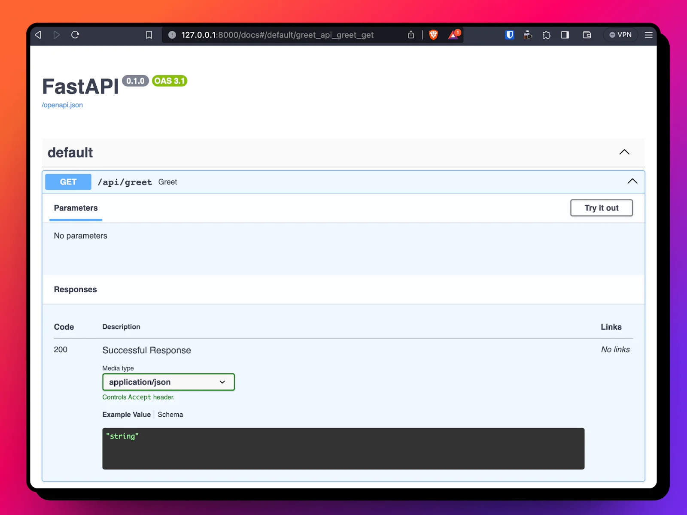The width and height of the screenshot is (687, 515).
Task: Collapse the GET /api/greet operation arrow
Action: click(632, 181)
